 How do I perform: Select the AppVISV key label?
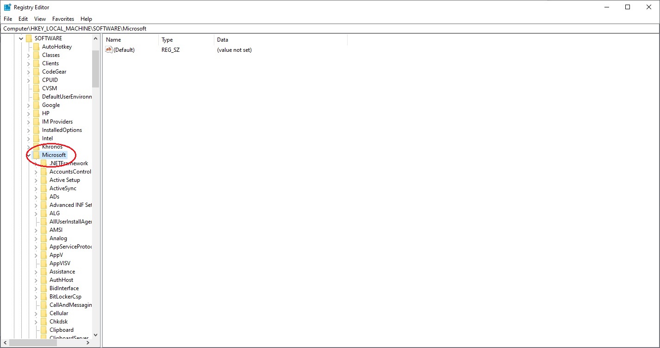coord(60,263)
